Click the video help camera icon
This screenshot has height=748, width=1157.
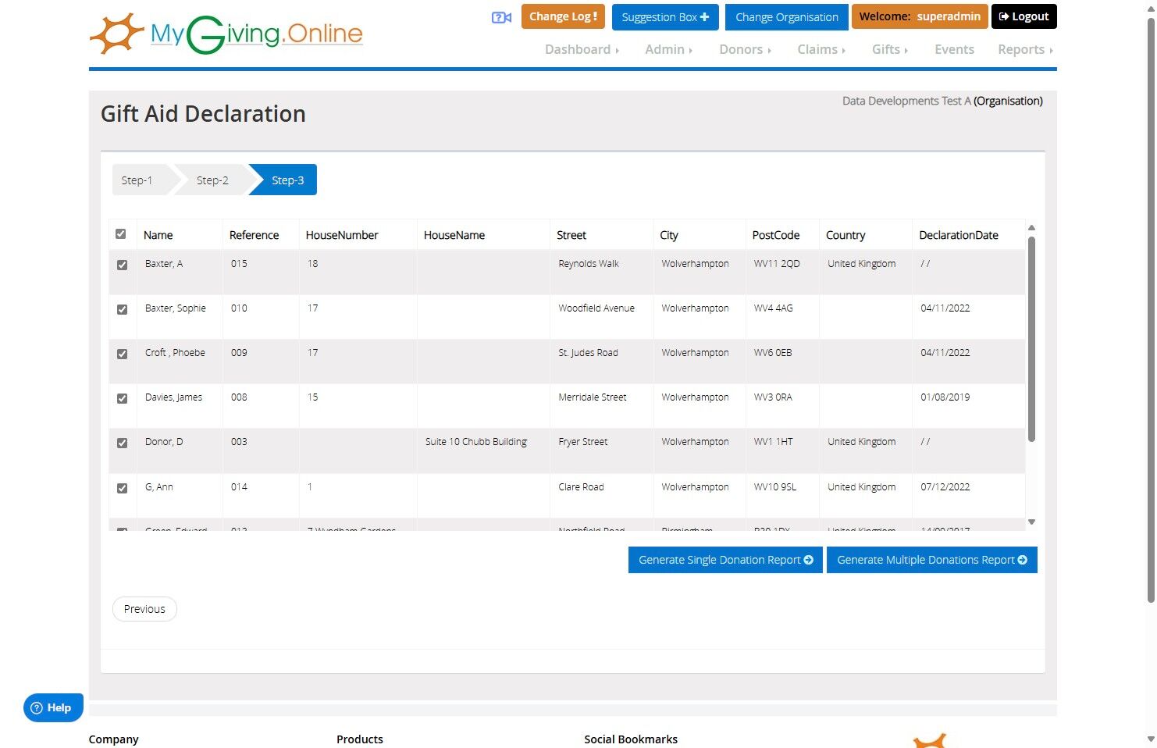(x=501, y=17)
